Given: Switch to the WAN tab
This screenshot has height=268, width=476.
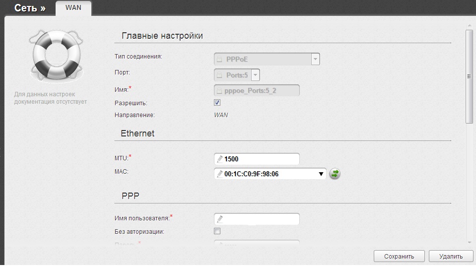Looking at the screenshot, I should (73, 7).
